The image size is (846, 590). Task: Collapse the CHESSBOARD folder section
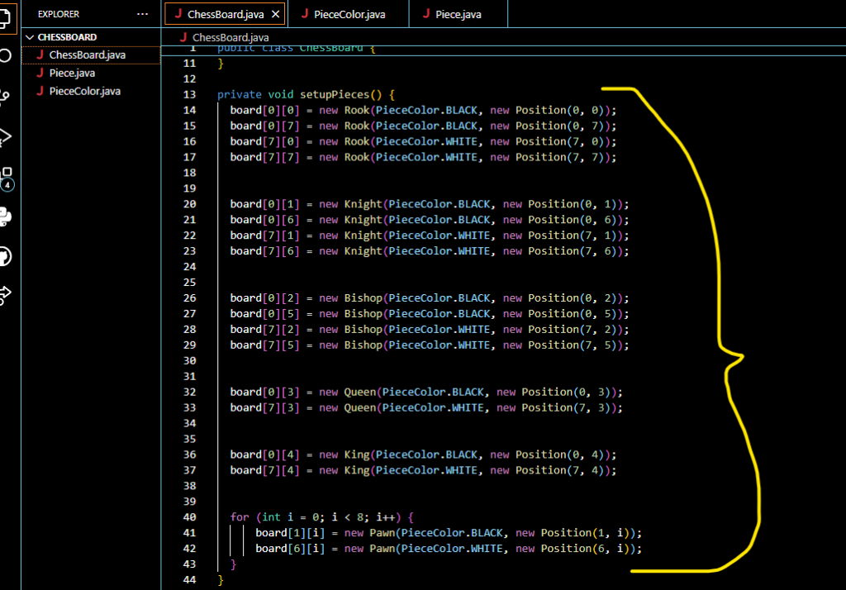coord(31,37)
